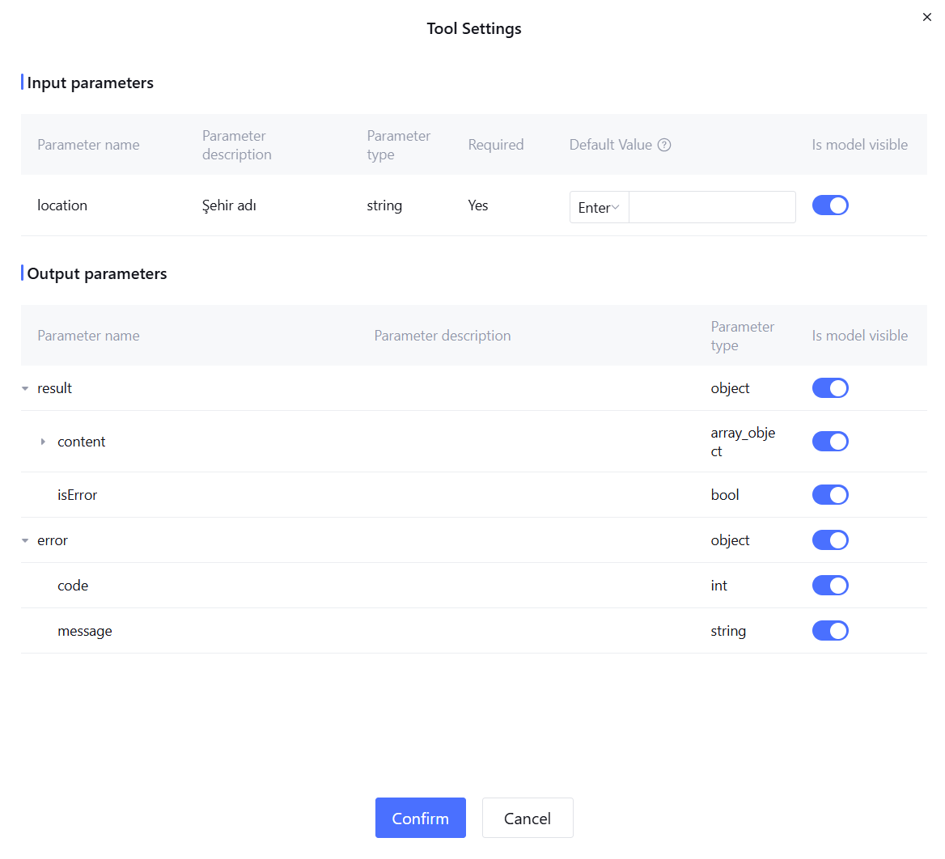Image resolution: width=945 pixels, height=859 pixels.
Task: Click the default value text field
Action: (712, 208)
